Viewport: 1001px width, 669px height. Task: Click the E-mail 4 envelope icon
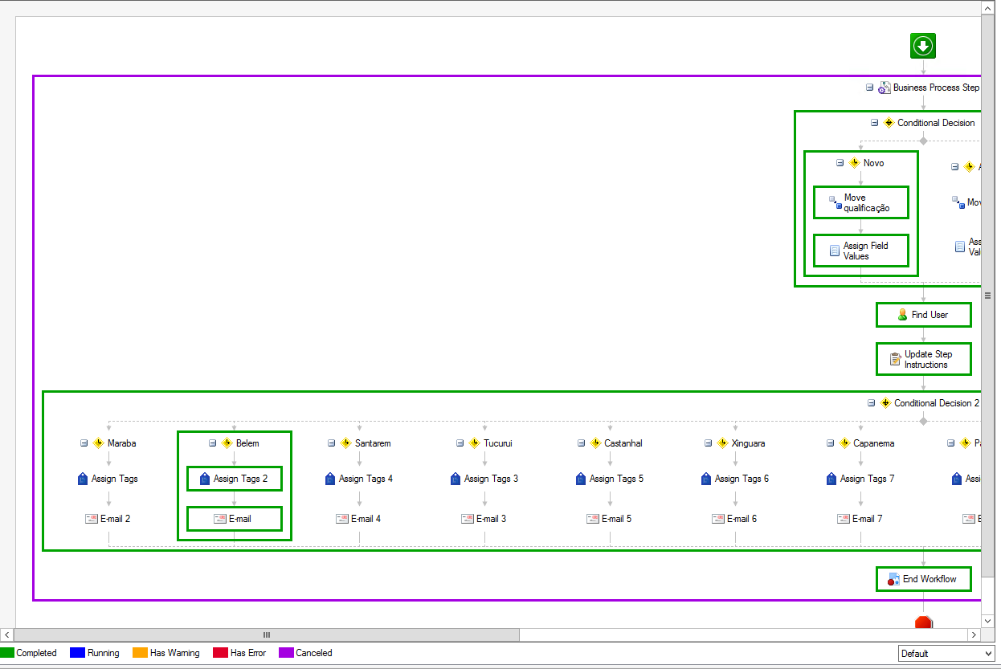coord(342,519)
